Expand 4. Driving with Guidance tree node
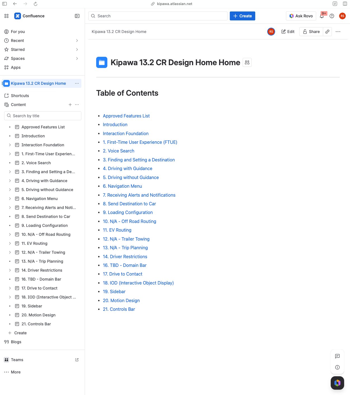Screen dimensions: 350x395 (x=10, y=181)
